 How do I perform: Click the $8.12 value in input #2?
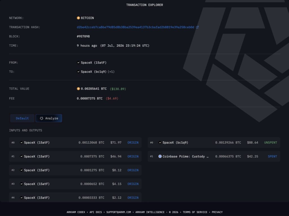[117, 170]
